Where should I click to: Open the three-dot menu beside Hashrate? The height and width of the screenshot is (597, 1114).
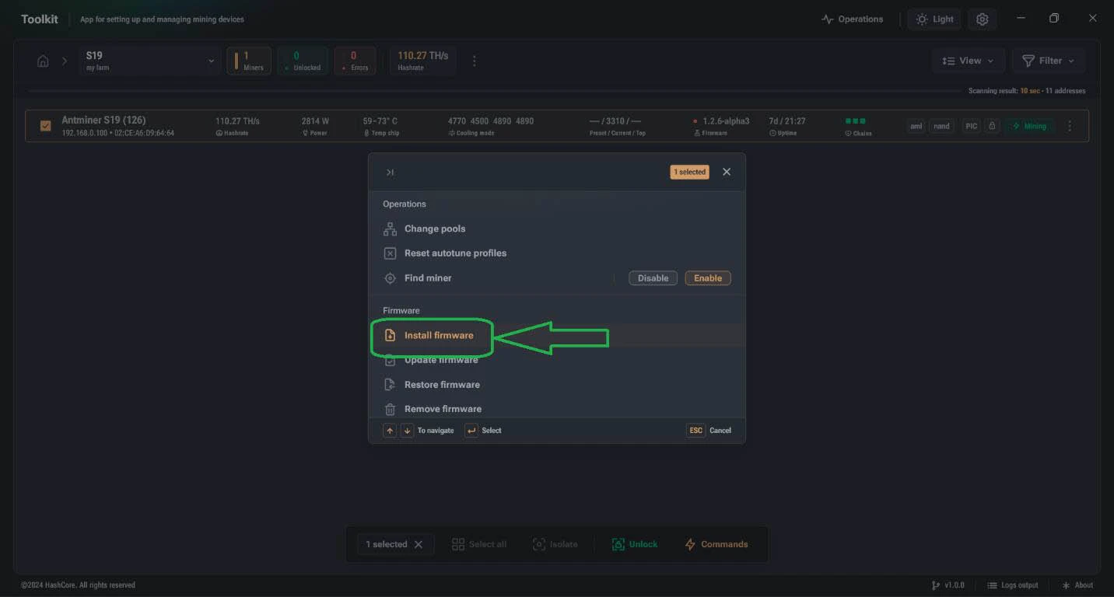[475, 61]
